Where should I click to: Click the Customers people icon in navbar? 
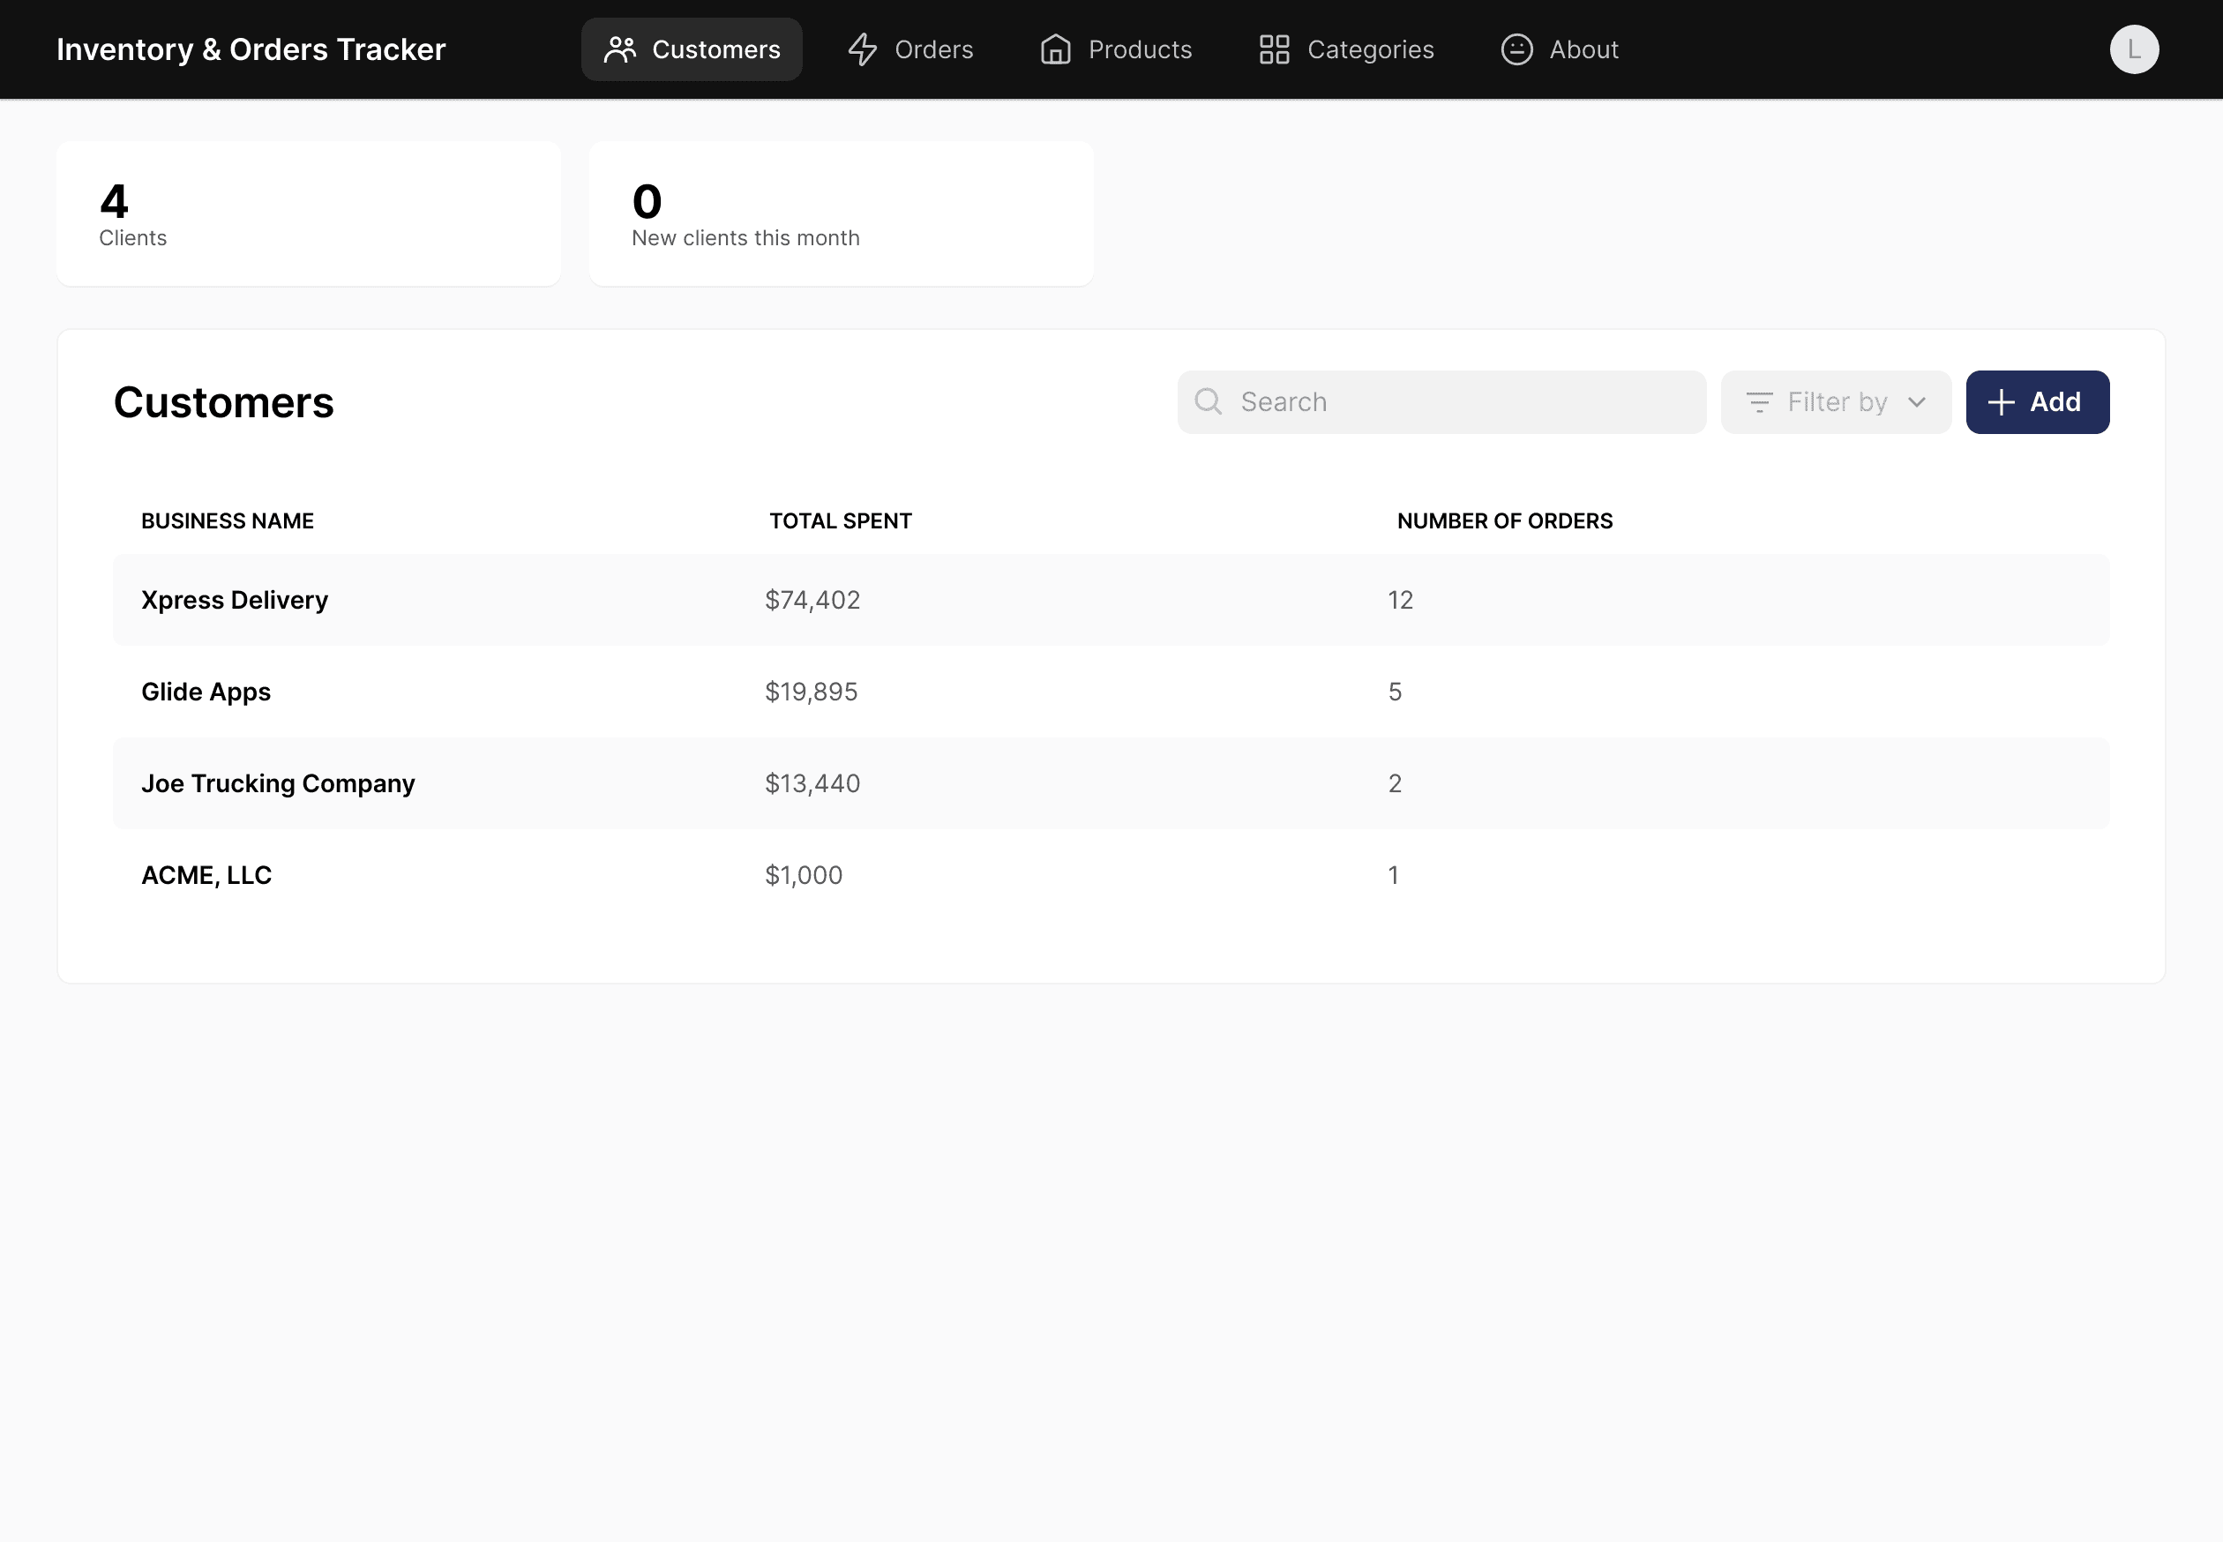click(x=620, y=49)
